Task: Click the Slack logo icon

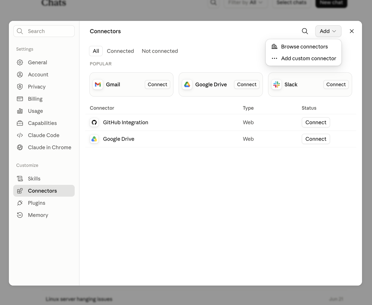Action: click(x=276, y=85)
